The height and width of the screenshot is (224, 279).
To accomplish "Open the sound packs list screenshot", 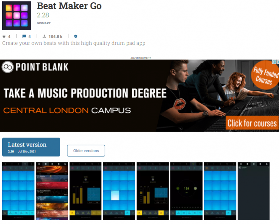I will pos(52,191).
